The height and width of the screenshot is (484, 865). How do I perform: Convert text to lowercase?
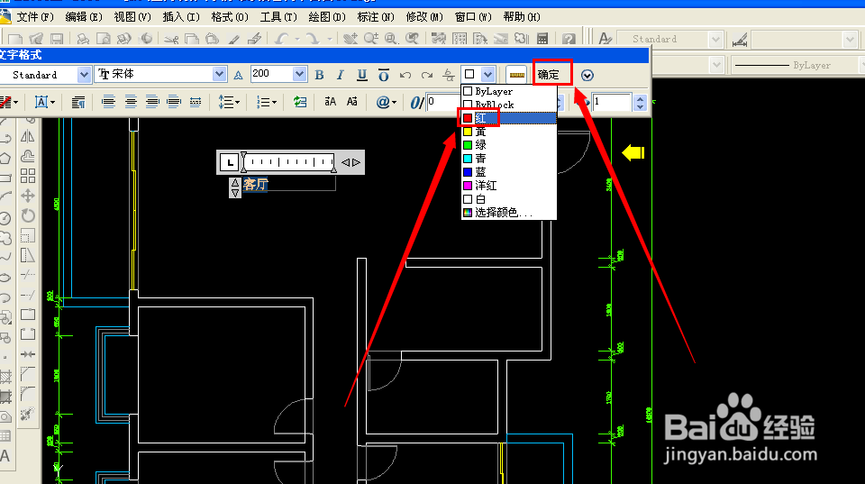[x=352, y=102]
